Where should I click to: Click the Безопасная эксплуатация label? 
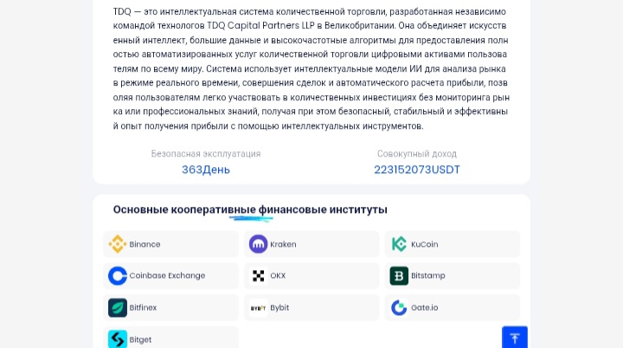tap(206, 154)
